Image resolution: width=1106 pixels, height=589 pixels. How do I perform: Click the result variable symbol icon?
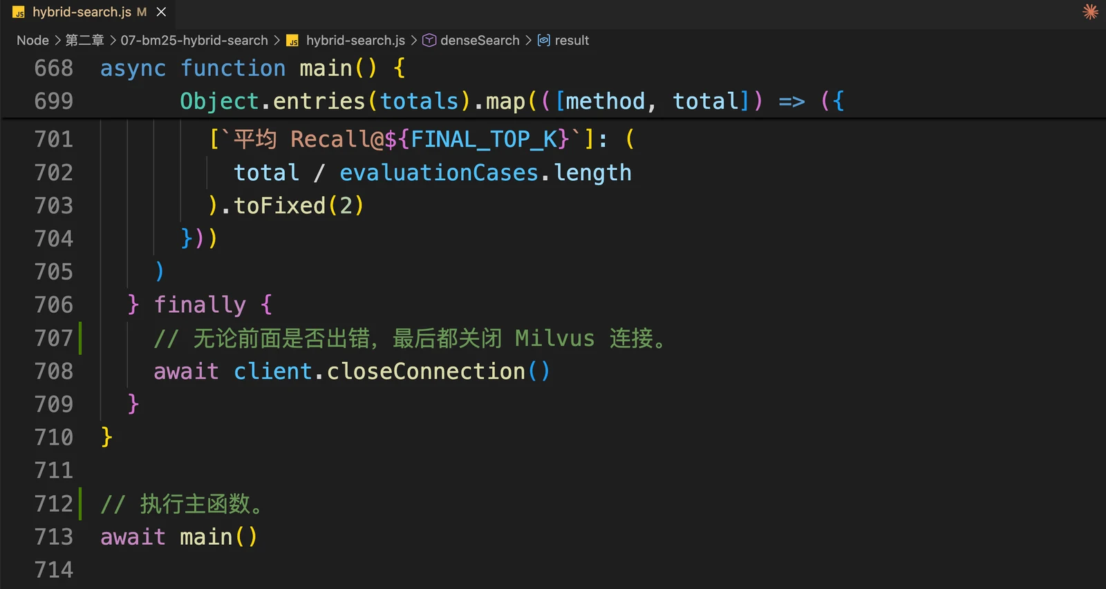tap(544, 40)
